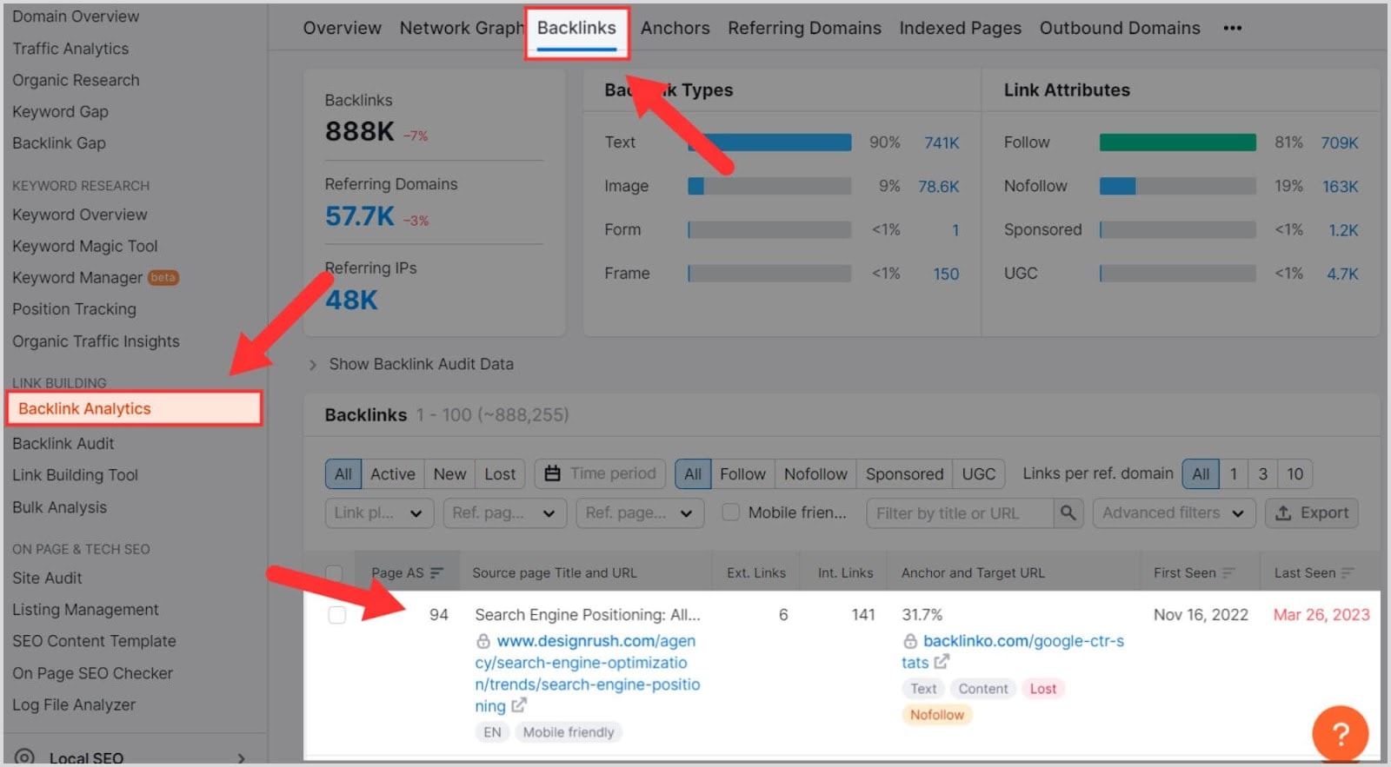Click the orange help question mark button
Image resolution: width=1391 pixels, height=767 pixels.
click(1340, 733)
